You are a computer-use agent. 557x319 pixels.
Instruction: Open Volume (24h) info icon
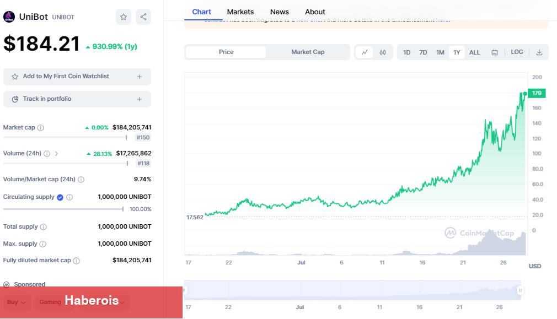pos(47,154)
